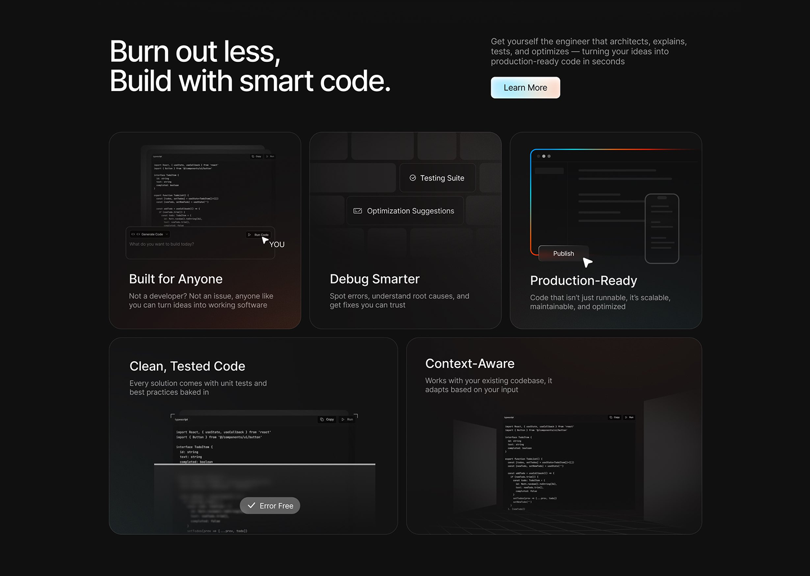Copy code in Built for Anyone card
Viewport: 810px width, 576px height.
point(256,156)
